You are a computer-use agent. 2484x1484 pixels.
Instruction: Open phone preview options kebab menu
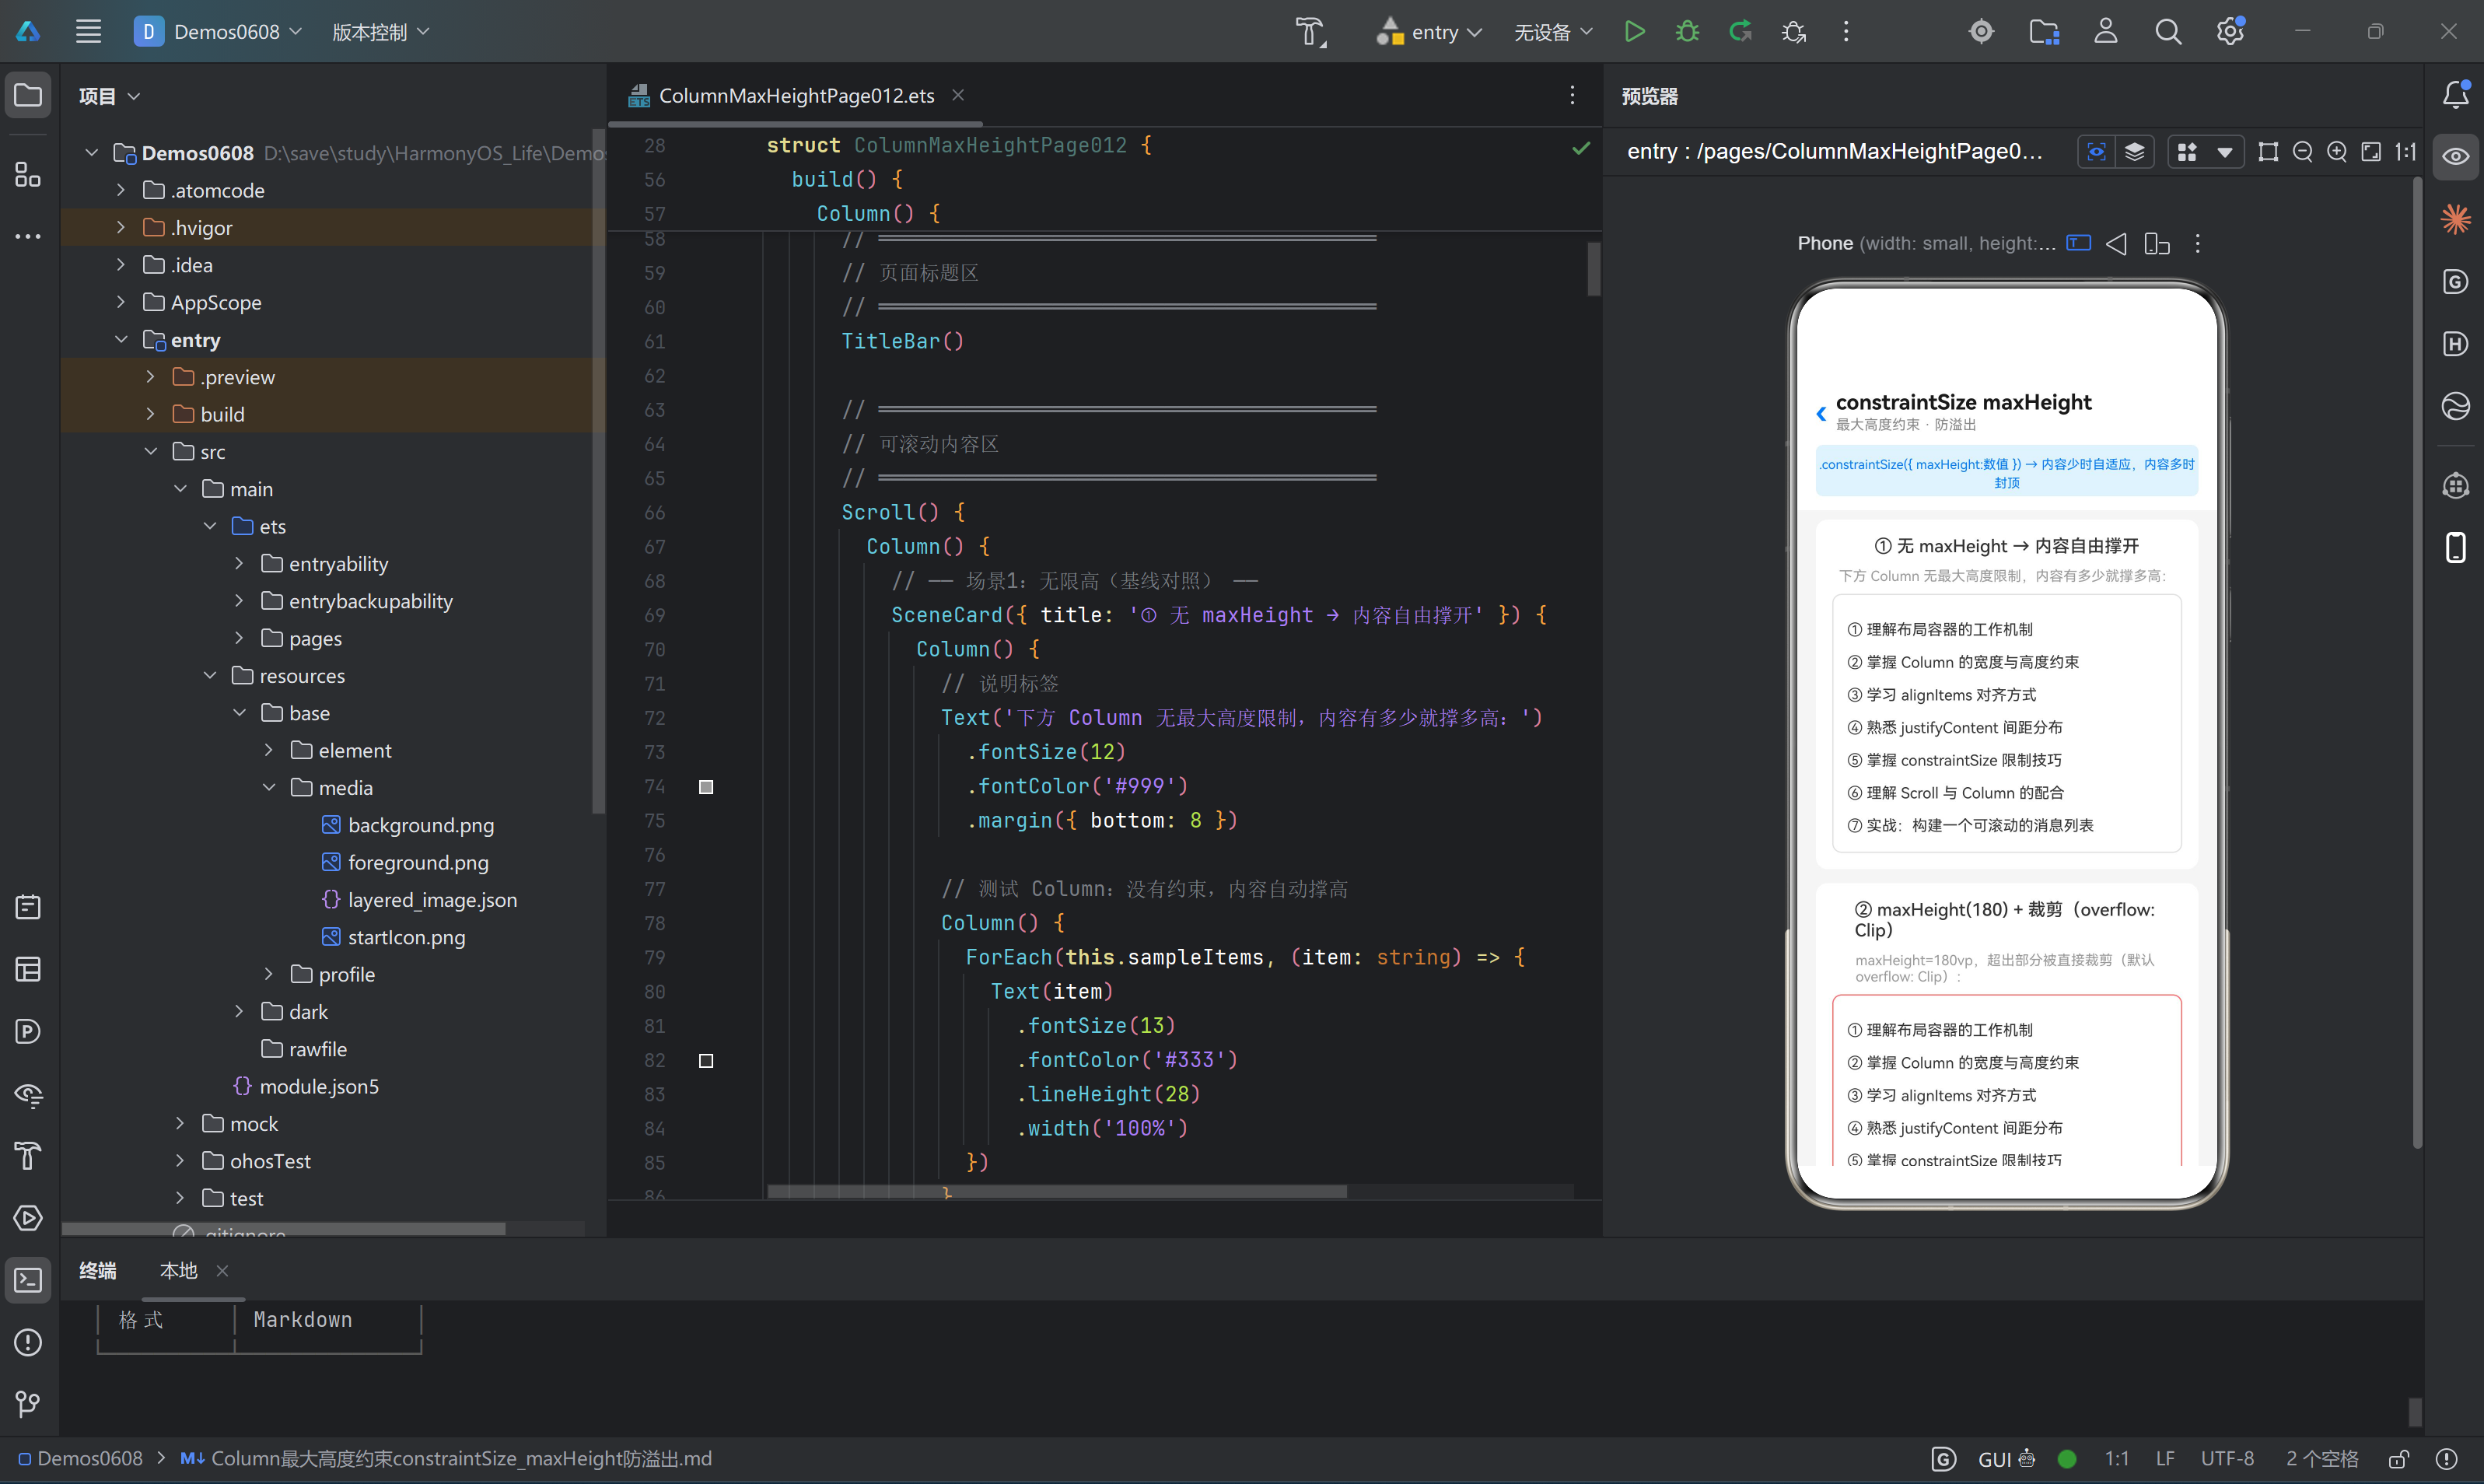pyautogui.click(x=2196, y=243)
